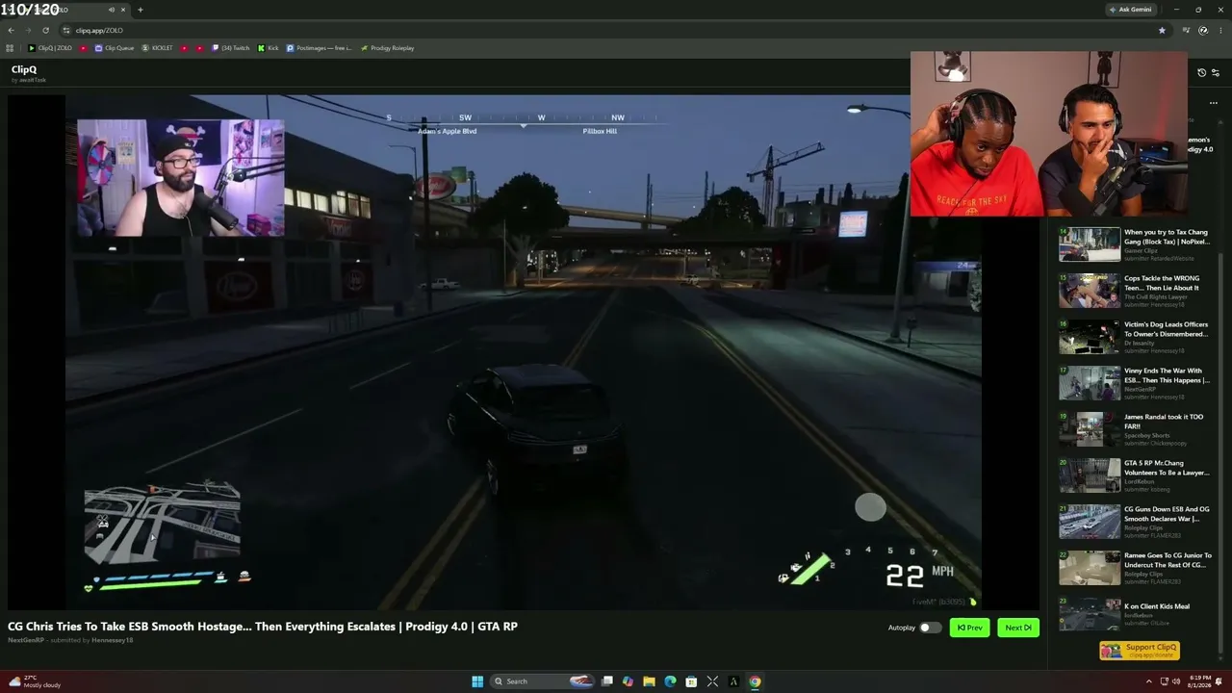Select the Cops Tackle the WRONG Teen thumbnail
The image size is (1232, 693).
click(1090, 291)
